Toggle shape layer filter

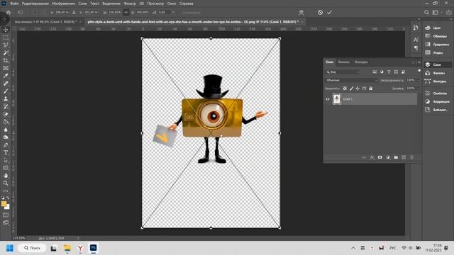(396, 72)
